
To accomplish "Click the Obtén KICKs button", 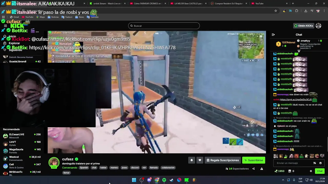I will click(304, 26).
